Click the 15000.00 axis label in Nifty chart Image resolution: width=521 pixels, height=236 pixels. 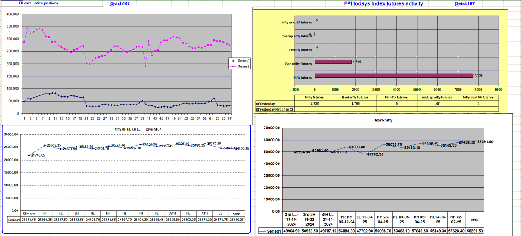[x=11, y=173]
